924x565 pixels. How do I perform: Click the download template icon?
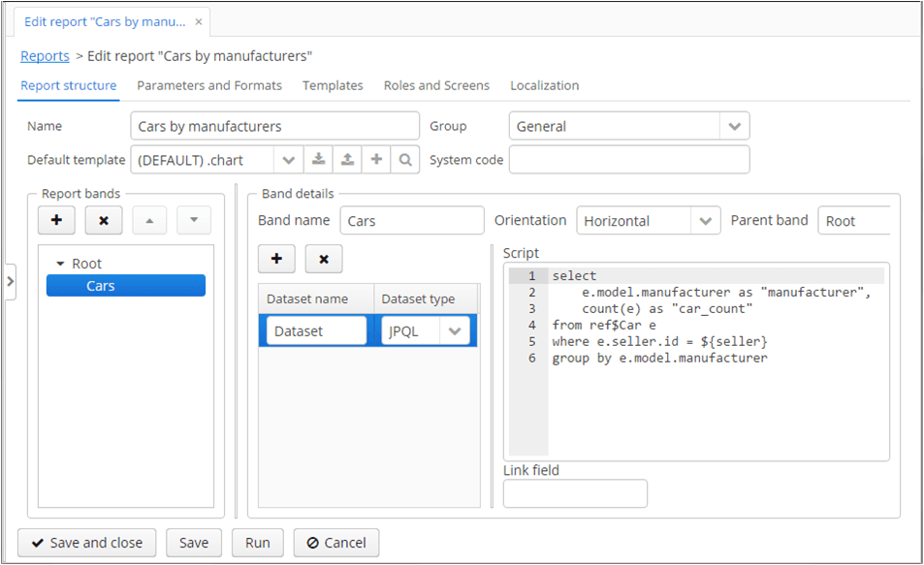(318, 160)
